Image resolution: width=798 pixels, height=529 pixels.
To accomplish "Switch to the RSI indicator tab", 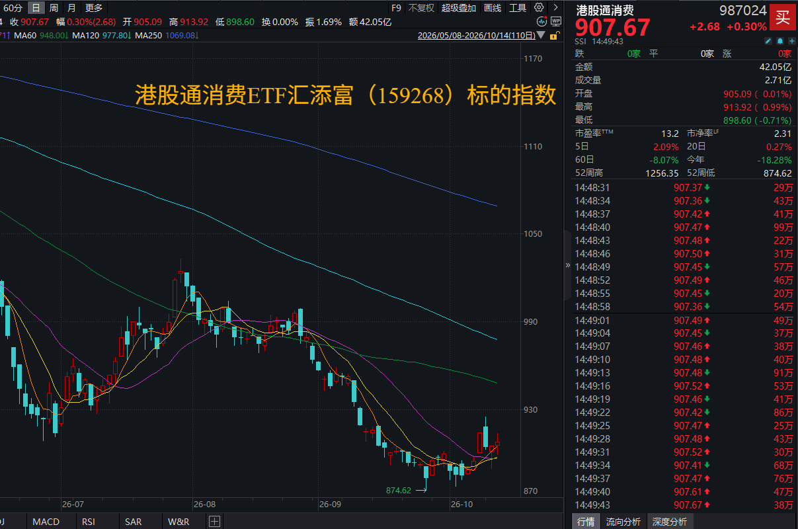I will pyautogui.click(x=89, y=522).
